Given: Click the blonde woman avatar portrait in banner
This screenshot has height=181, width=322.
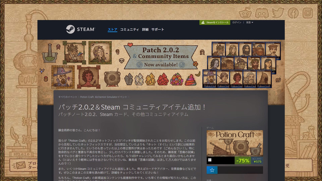Looking at the screenshot, I should pos(100,53).
